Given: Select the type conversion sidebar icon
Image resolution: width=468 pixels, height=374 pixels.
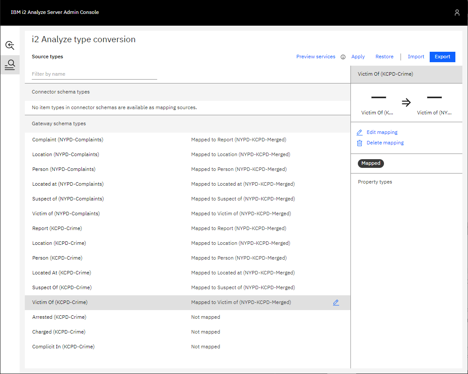Looking at the screenshot, I should pos(10,65).
